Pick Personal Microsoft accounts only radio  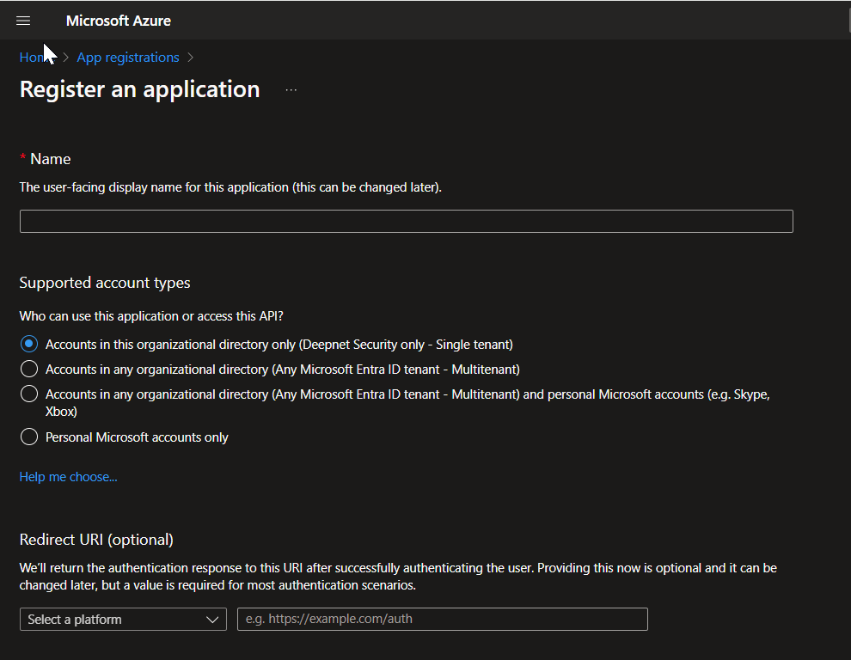[29, 437]
